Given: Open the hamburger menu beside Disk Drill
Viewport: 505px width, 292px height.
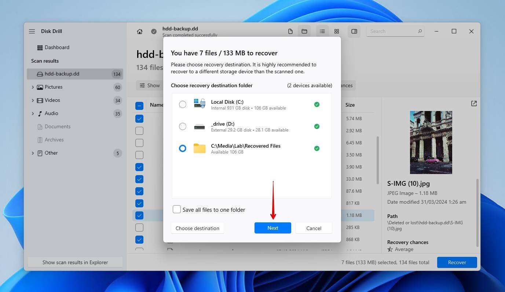Looking at the screenshot, I should (x=32, y=32).
